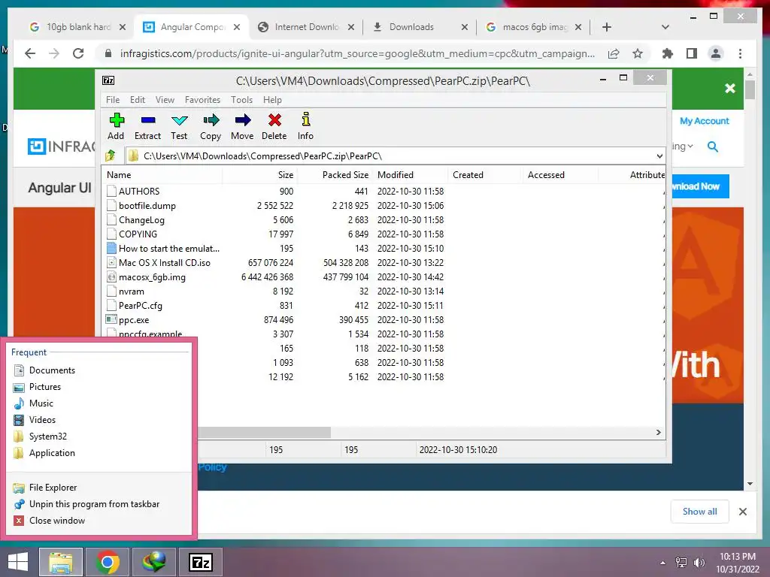This screenshot has width=770, height=577.
Task: Switch to the Downloads tab
Action: 419,27
